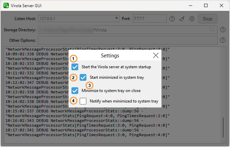Click log line starting 10:16:02:343 DEBUG

click(75, 121)
